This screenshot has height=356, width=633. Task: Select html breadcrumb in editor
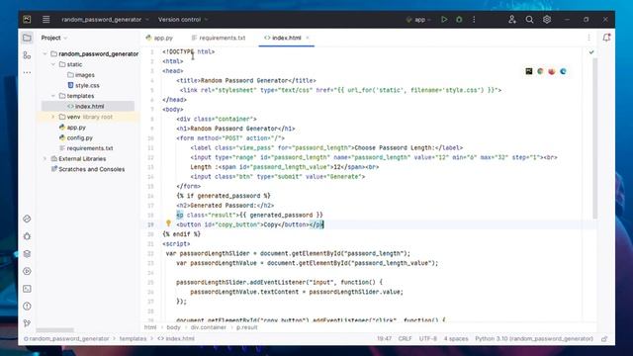(x=150, y=327)
